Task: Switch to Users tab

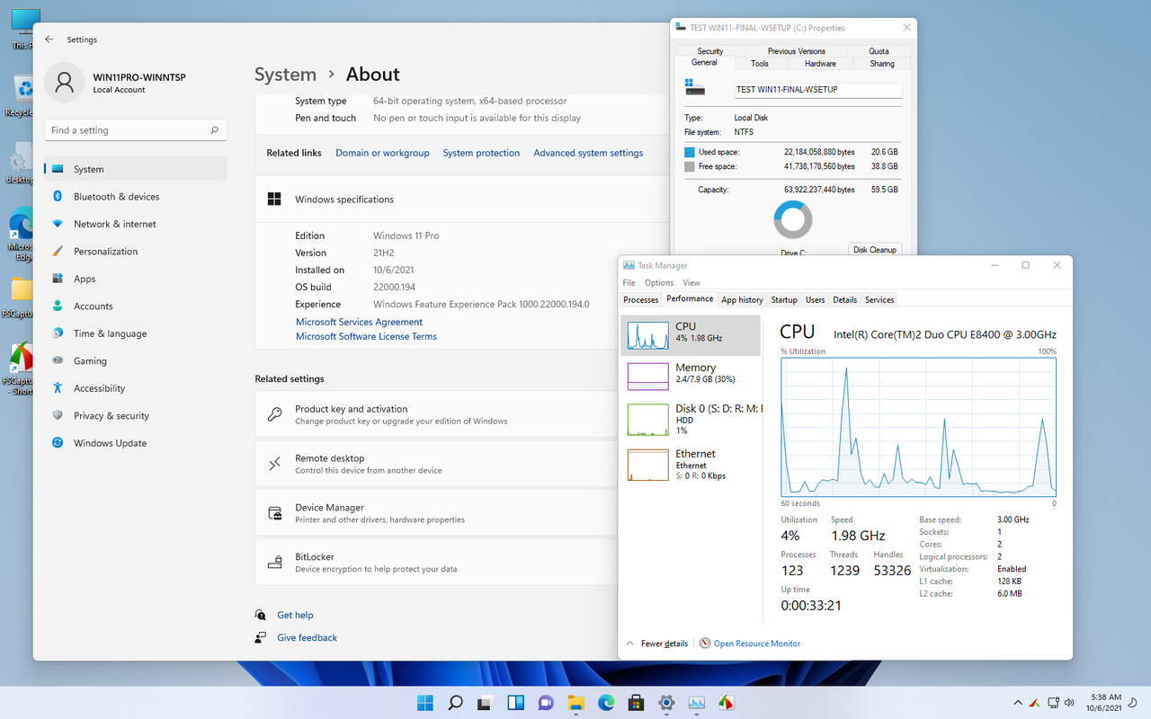Action: (815, 299)
